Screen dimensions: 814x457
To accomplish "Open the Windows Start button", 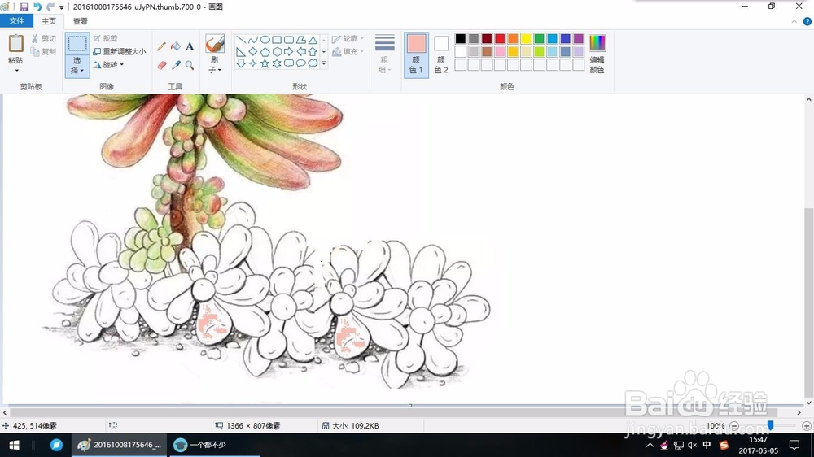I will [x=14, y=445].
